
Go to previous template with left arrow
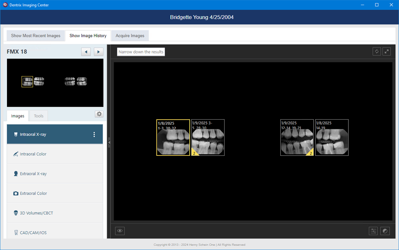[86, 52]
